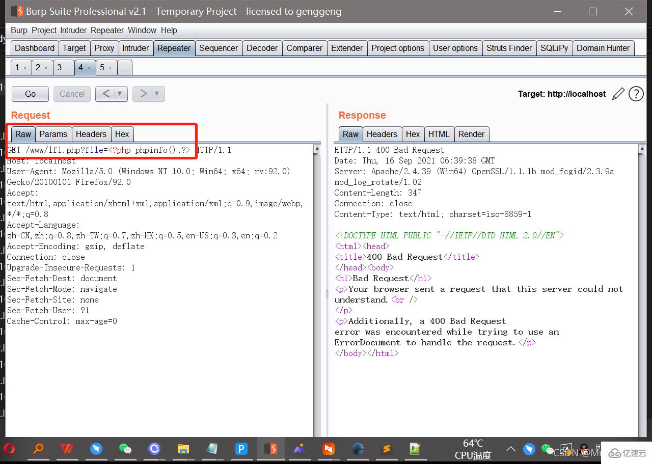Click 'Cache-Control: max-age=0' header line

(x=62, y=321)
